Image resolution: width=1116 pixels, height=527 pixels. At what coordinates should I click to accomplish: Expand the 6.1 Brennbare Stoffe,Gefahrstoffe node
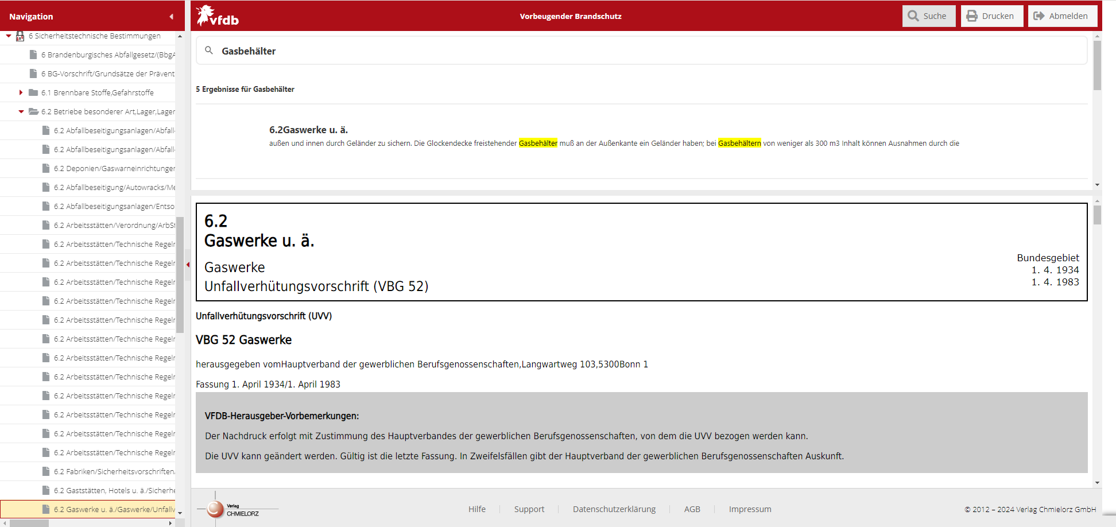pos(21,92)
